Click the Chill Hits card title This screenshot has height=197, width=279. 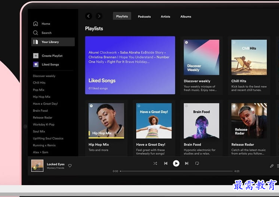pyautogui.click(x=239, y=81)
